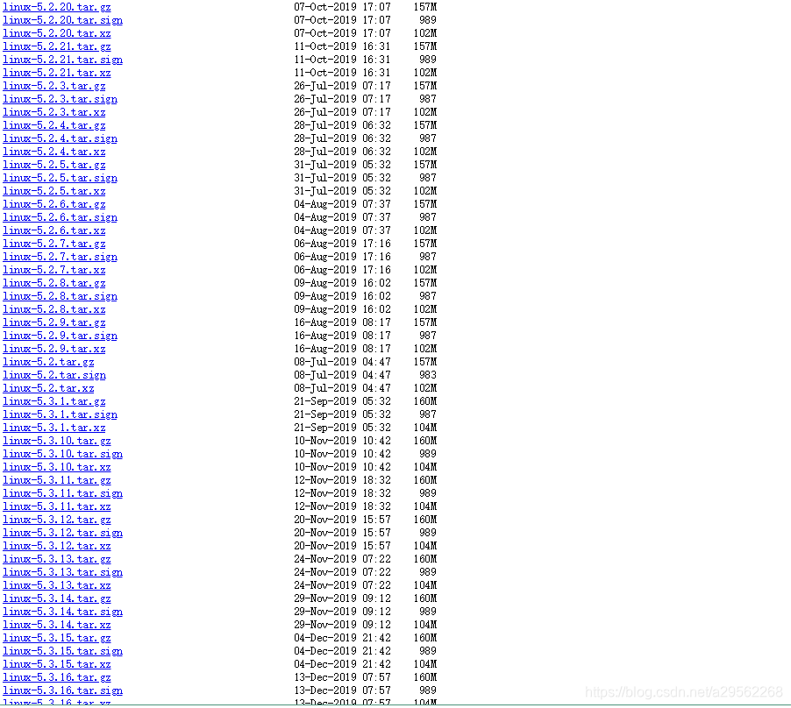
Task: Click linux-5.2.tar.sign link
Action: point(54,375)
